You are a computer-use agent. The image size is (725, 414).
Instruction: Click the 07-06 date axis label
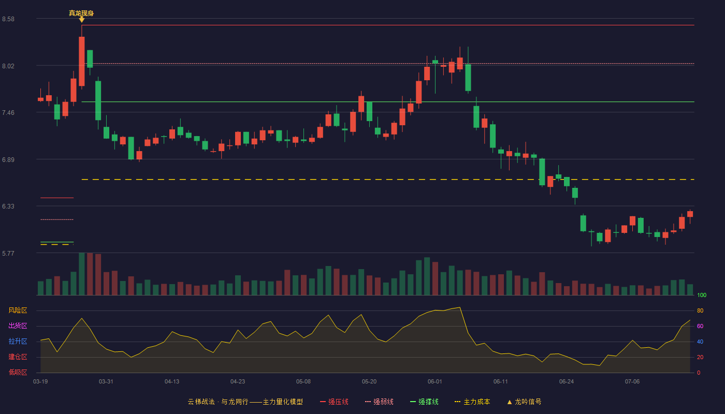tap(632, 381)
